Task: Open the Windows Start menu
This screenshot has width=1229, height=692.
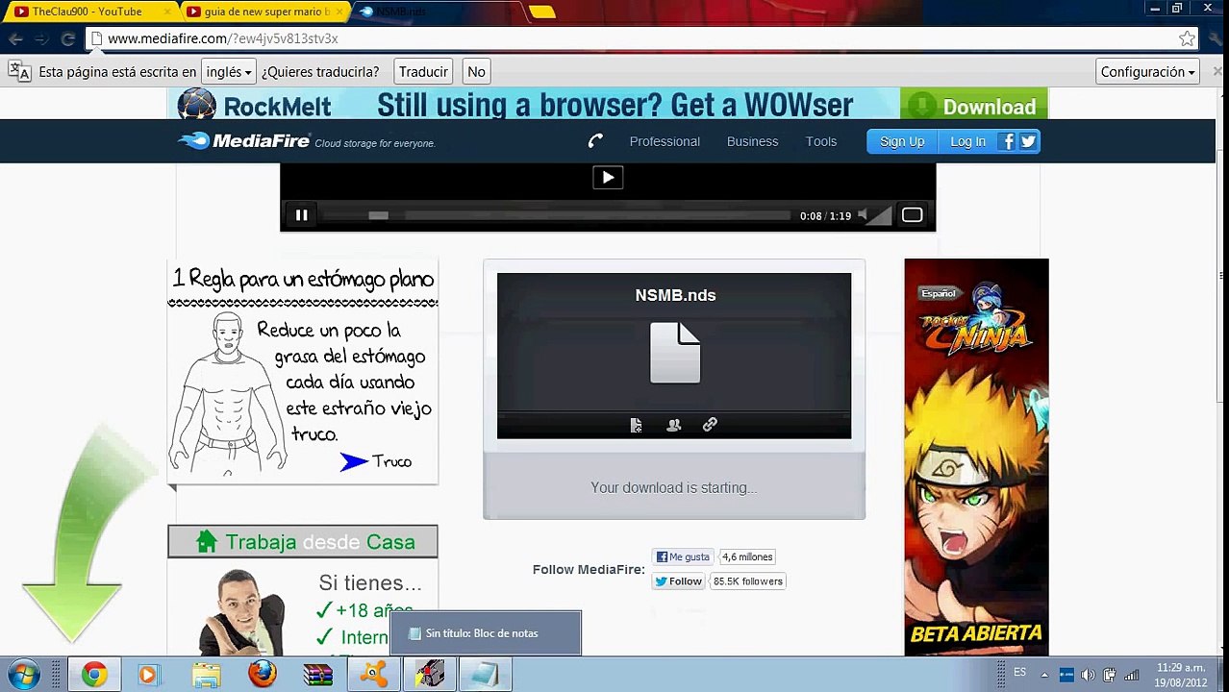Action: (23, 675)
